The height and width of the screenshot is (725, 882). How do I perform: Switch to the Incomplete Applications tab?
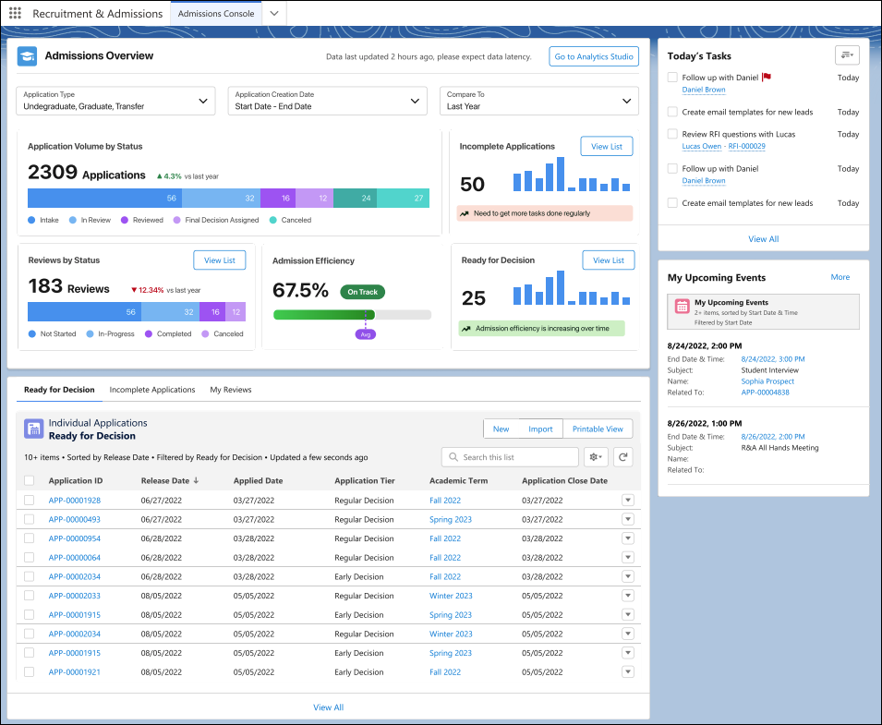[x=152, y=390]
